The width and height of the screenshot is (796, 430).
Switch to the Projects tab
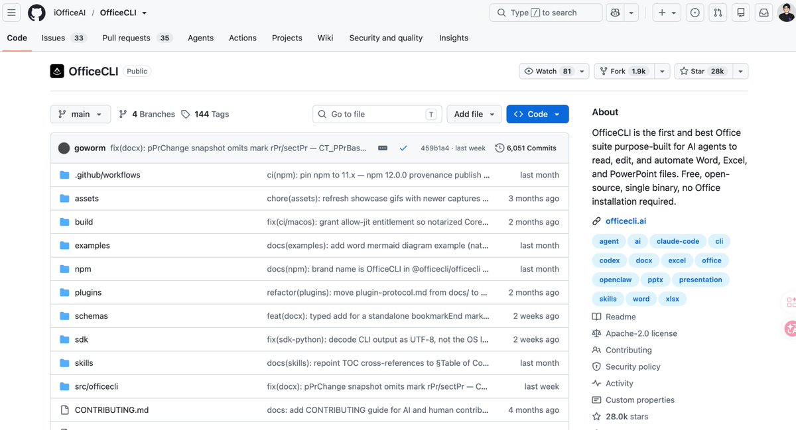pos(287,38)
